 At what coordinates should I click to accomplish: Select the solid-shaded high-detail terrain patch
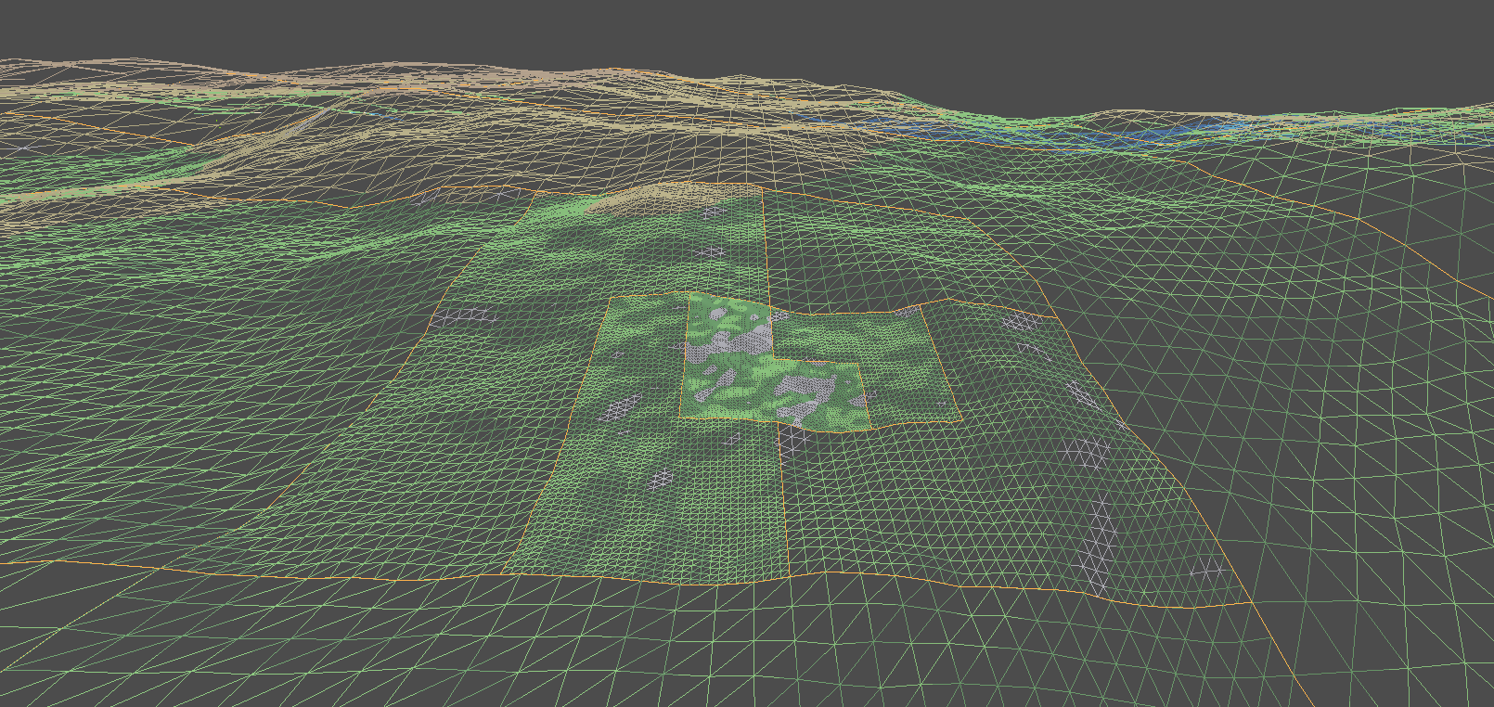point(774,362)
